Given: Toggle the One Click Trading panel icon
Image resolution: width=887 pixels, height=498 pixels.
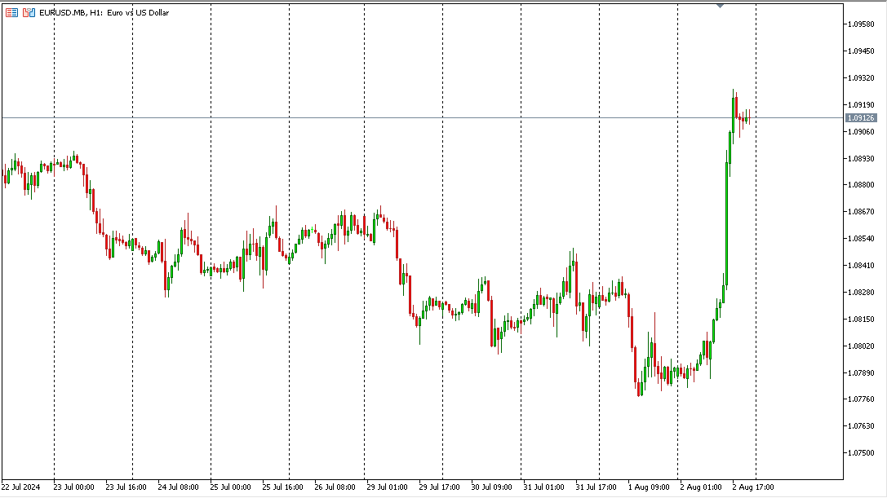Looking at the screenshot, I should (x=11, y=12).
